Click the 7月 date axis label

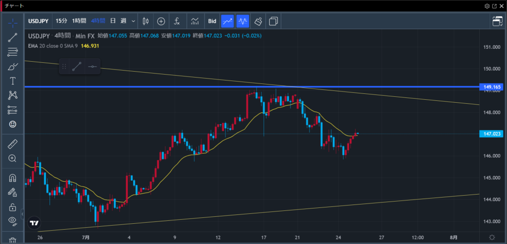[x=86, y=237]
